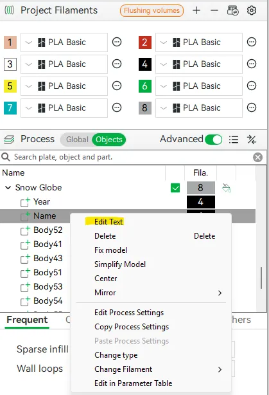This screenshot has height=395, width=269.
Task: Toggle Snow Globe printable checkbox
Action: click(x=175, y=188)
